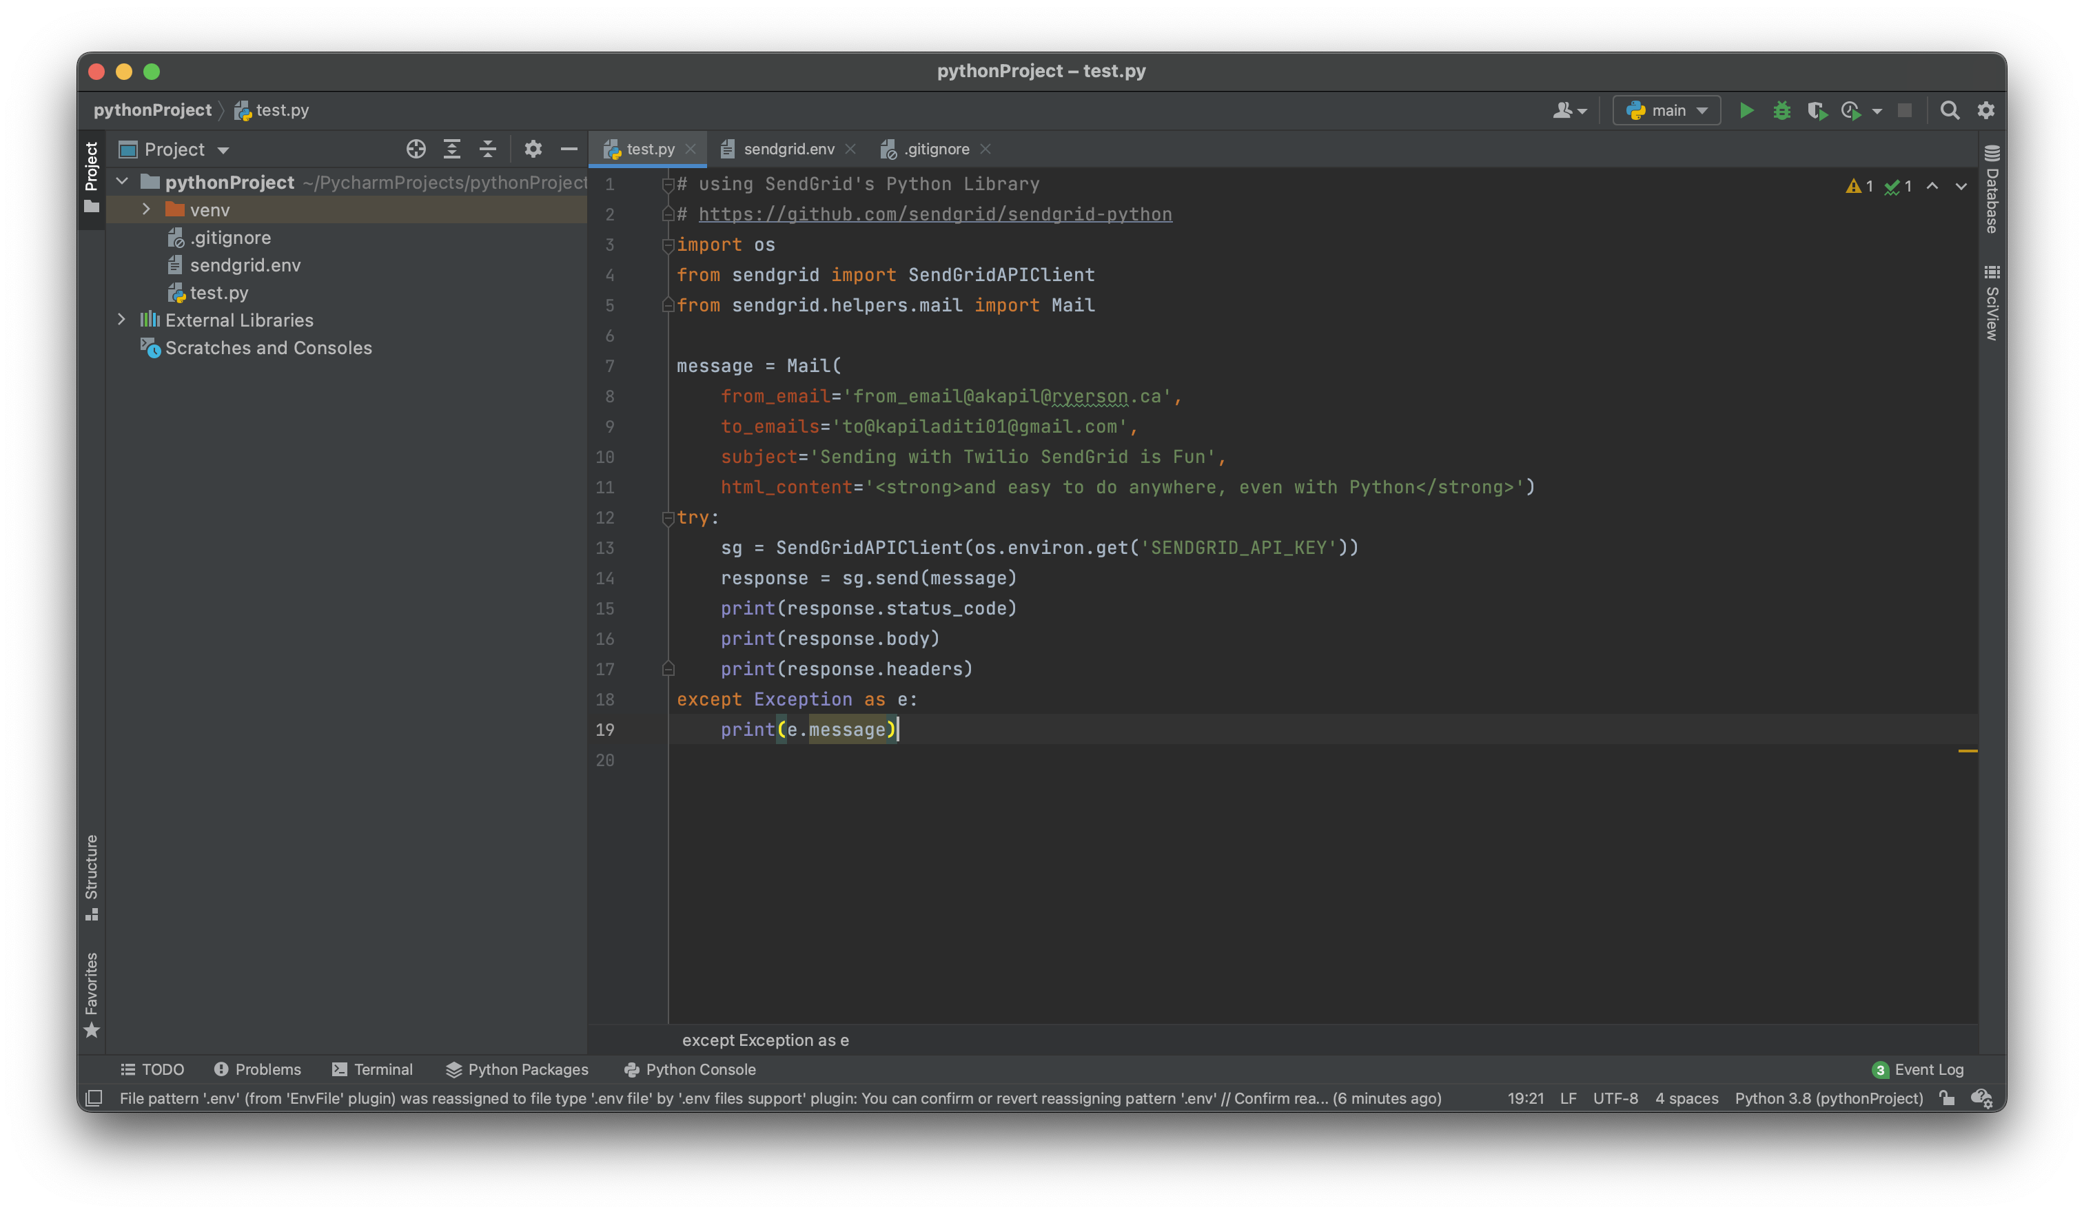Screen dimensions: 2084x1214
Task: Click the yellow warning stripe marker
Action: click(1968, 751)
